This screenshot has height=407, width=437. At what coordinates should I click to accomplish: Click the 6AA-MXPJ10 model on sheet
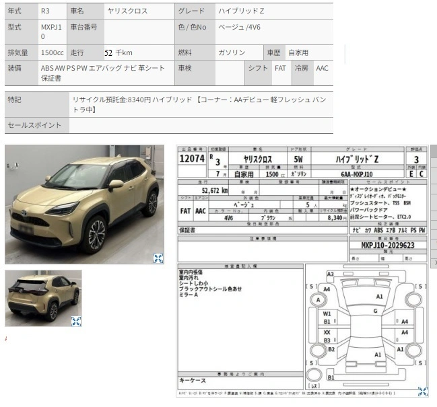(357, 174)
